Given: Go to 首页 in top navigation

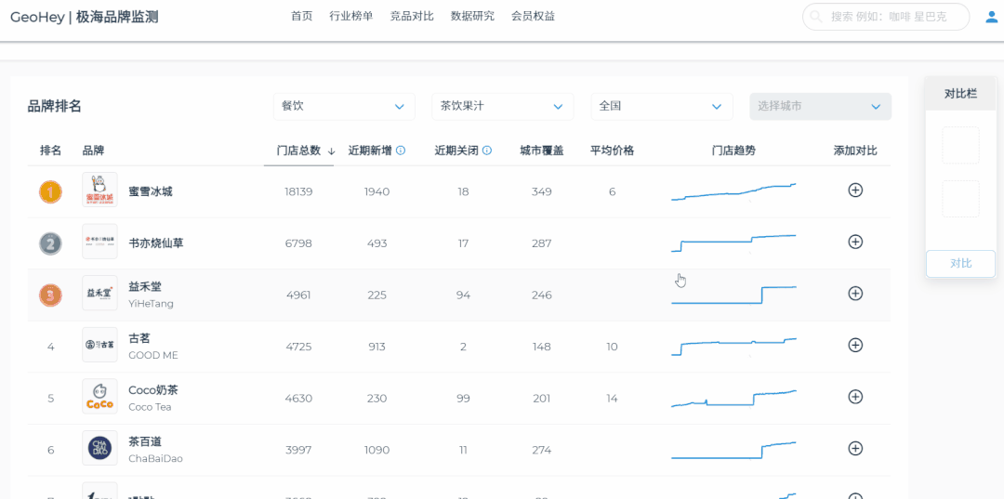Looking at the screenshot, I should tap(301, 17).
